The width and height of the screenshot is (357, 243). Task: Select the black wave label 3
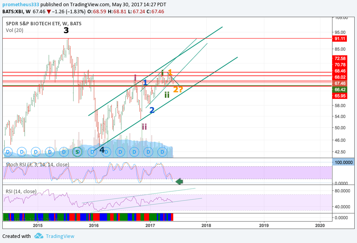click(66, 30)
